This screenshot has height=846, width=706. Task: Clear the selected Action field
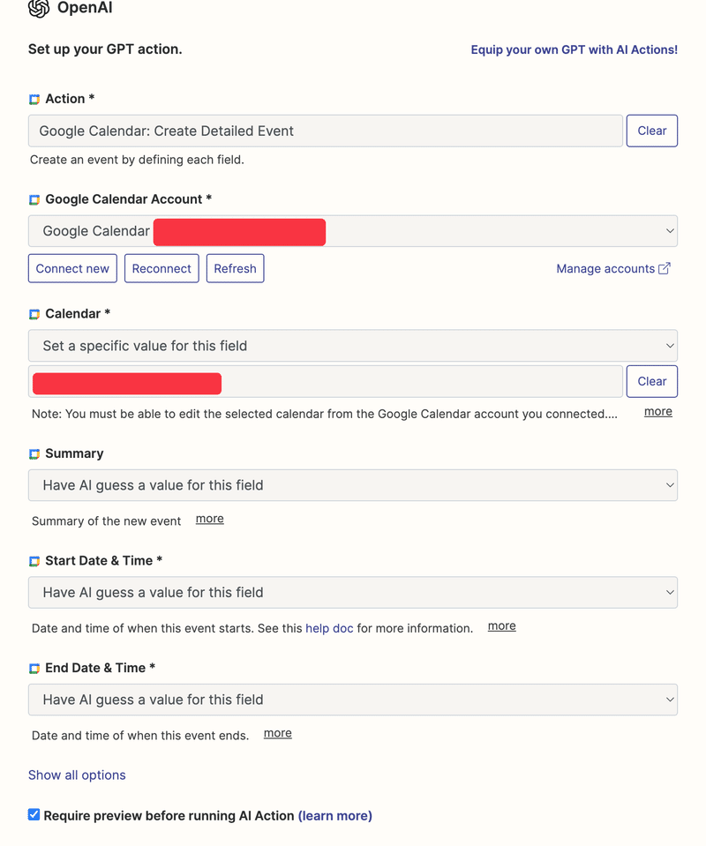(652, 131)
